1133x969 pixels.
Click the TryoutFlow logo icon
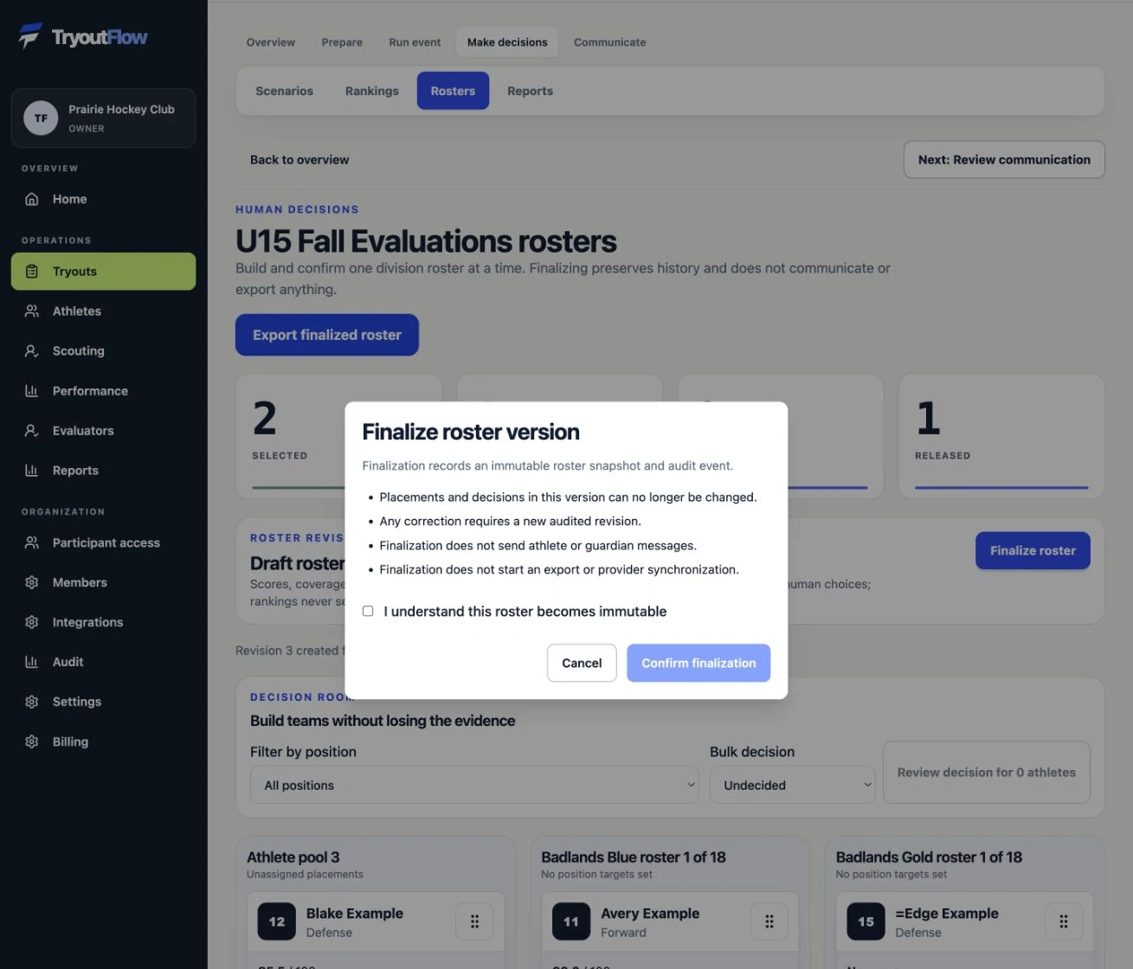coord(30,36)
